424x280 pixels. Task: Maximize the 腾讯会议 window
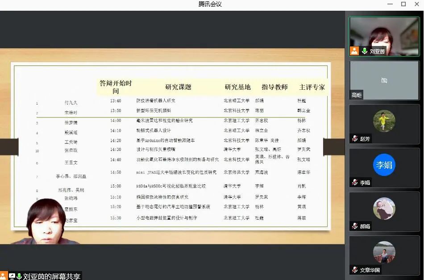coord(403,4)
